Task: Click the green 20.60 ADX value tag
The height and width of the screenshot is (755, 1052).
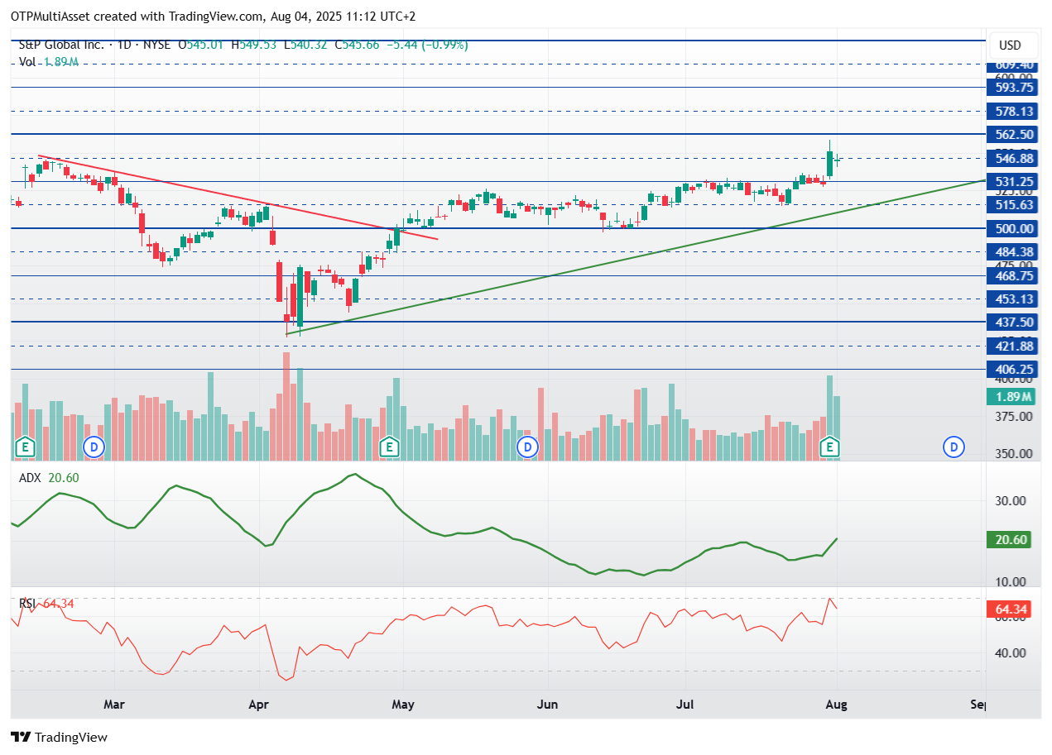Action: pos(1011,540)
